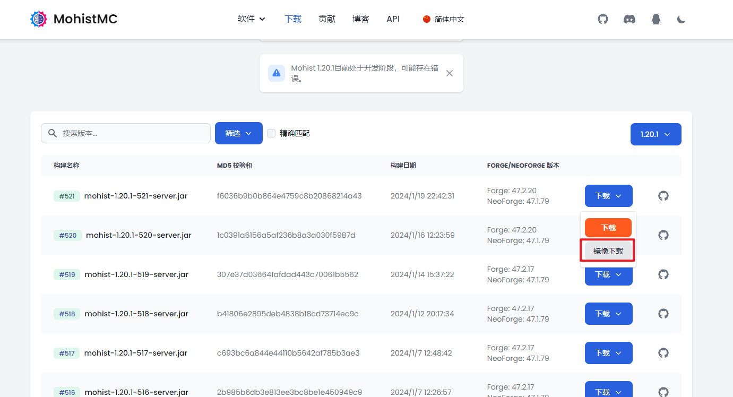This screenshot has width=733, height=397.
Task: Open GitHub icon for build #517
Action: coord(663,353)
